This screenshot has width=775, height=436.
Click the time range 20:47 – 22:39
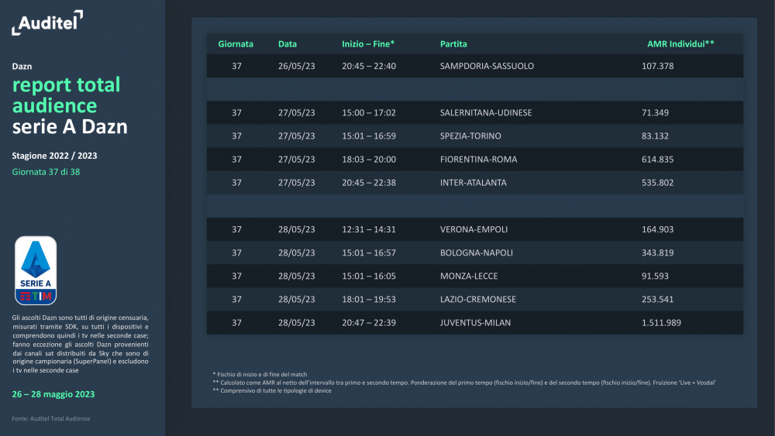[x=369, y=323]
